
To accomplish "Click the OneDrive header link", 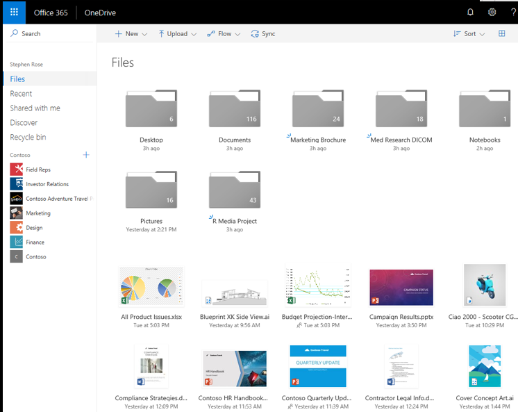I will (101, 13).
